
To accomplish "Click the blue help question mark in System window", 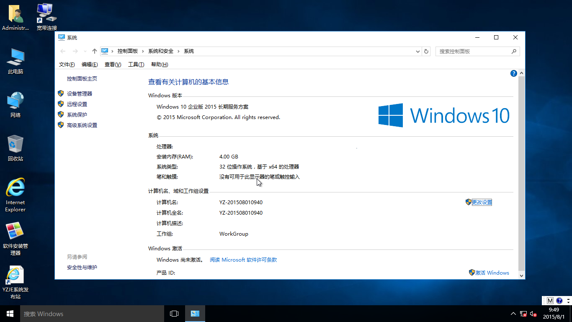I will (514, 73).
